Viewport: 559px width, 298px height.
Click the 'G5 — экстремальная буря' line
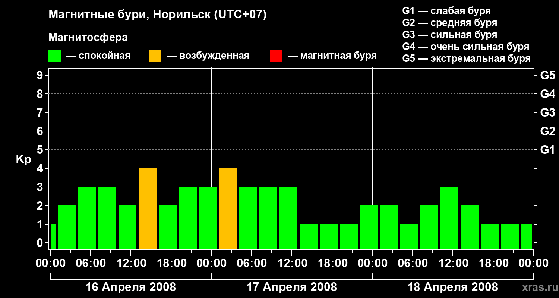coord(466,58)
